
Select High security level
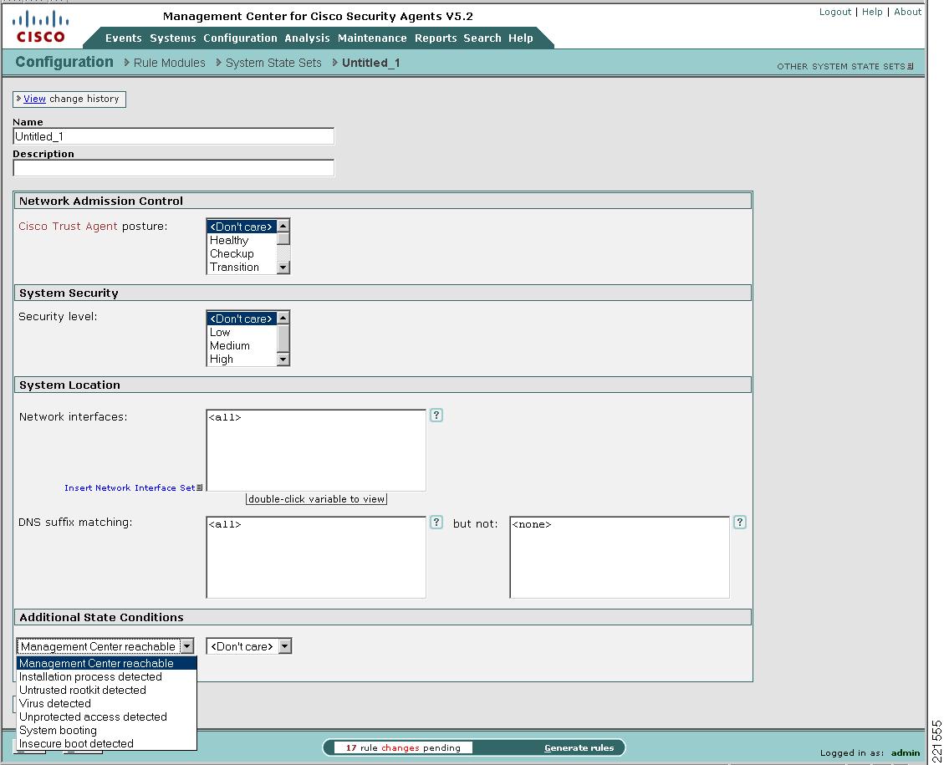tap(242, 359)
